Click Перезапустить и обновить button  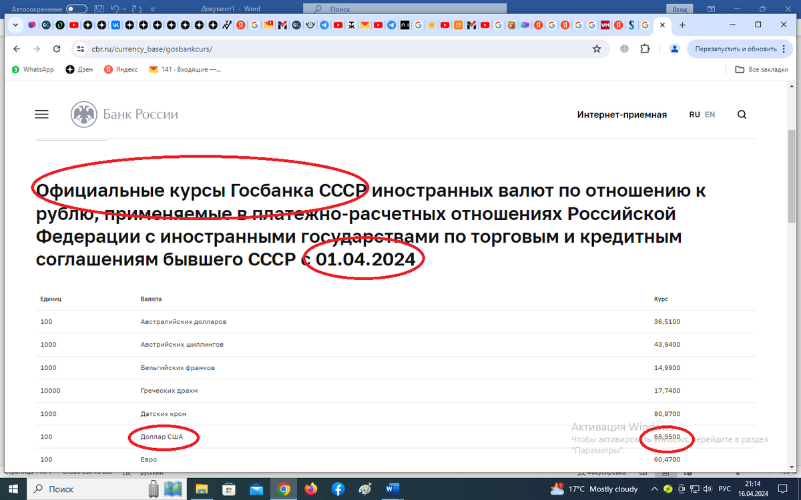coord(740,49)
